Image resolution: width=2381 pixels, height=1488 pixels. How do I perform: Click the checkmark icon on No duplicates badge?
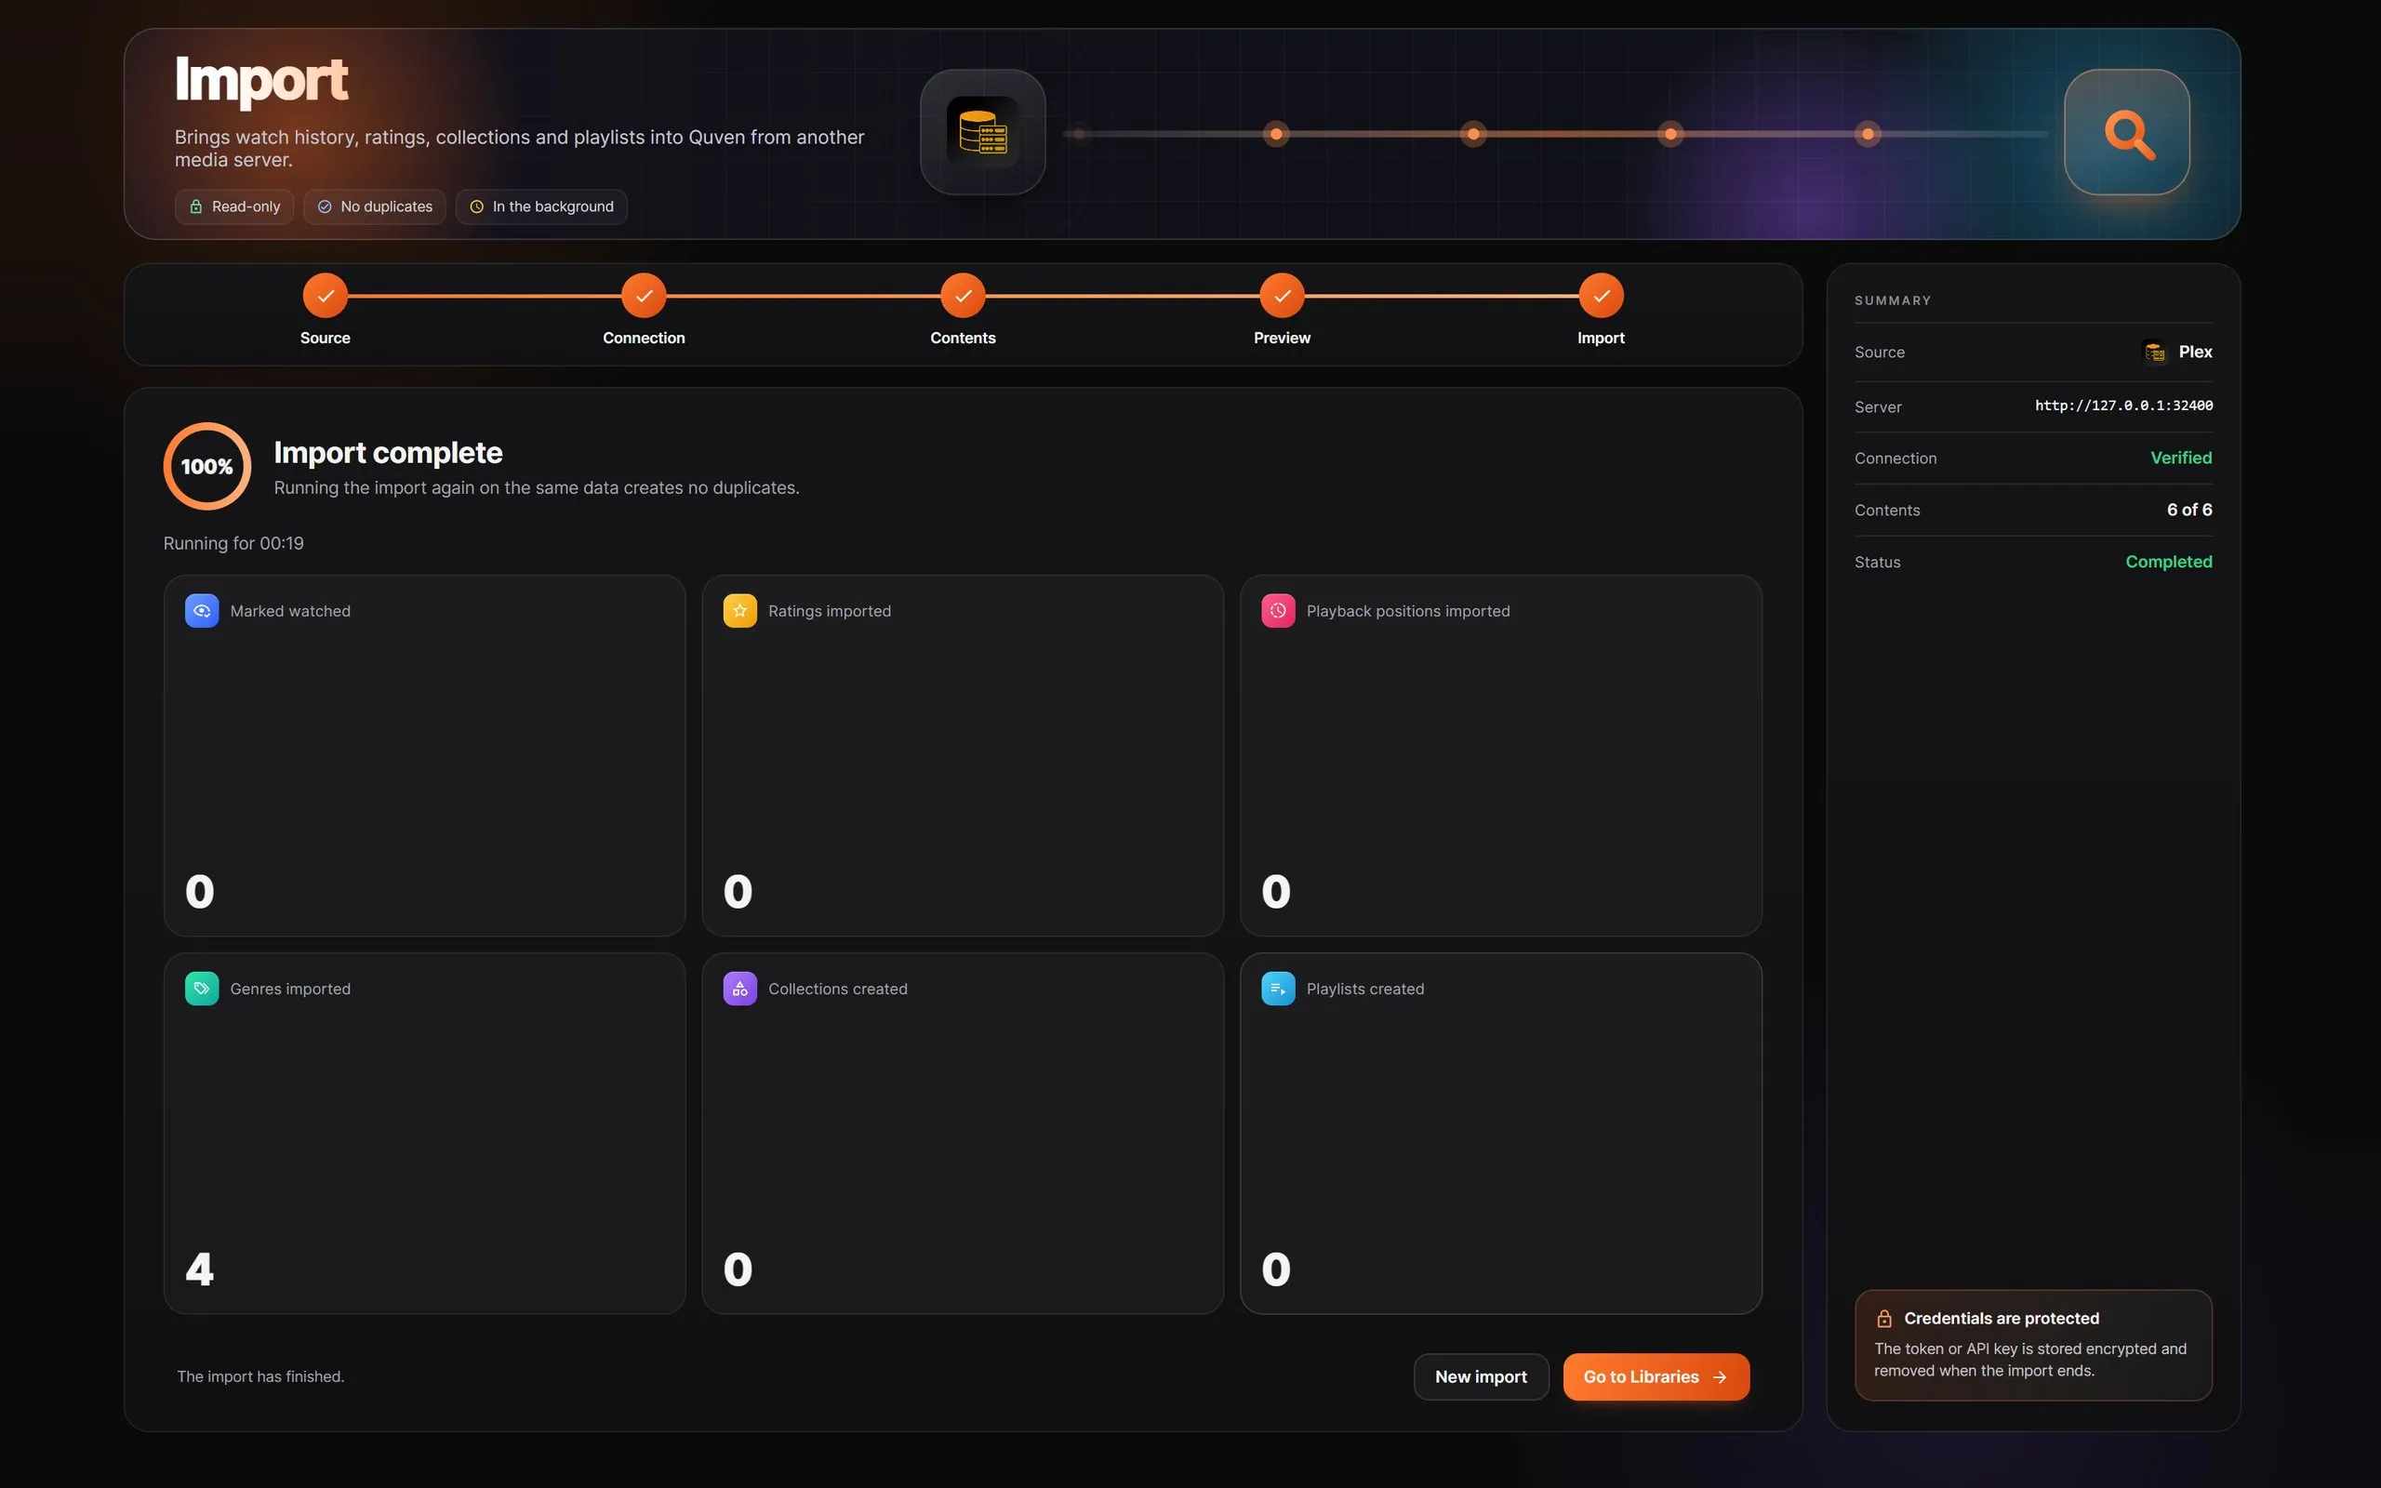tap(325, 206)
